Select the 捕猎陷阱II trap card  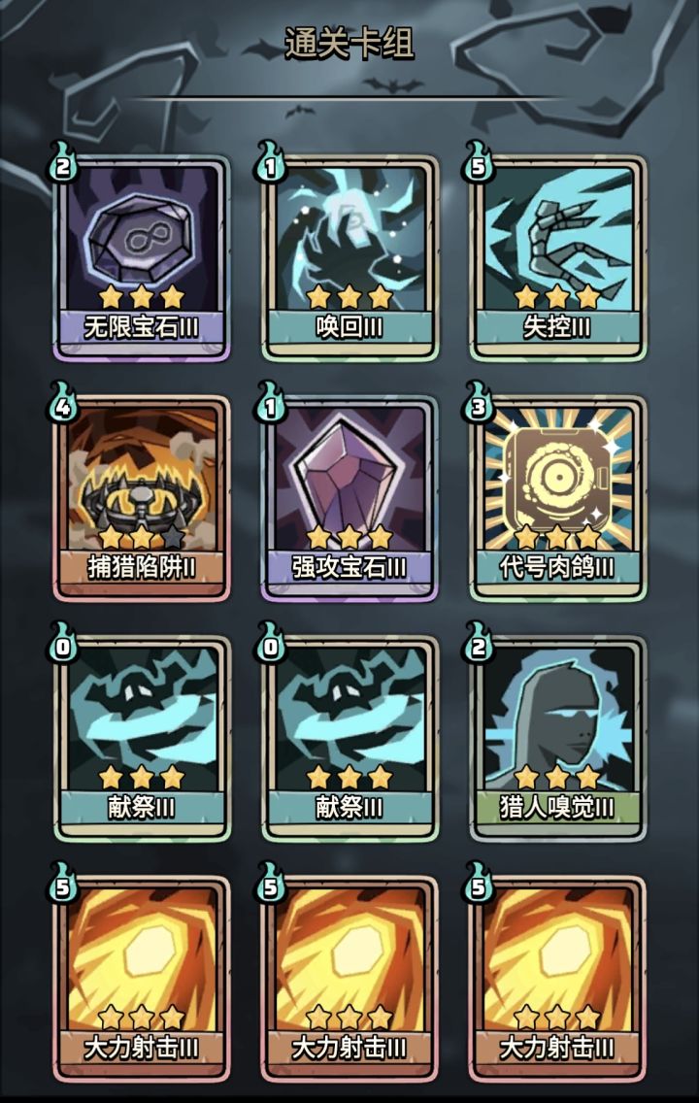(142, 499)
